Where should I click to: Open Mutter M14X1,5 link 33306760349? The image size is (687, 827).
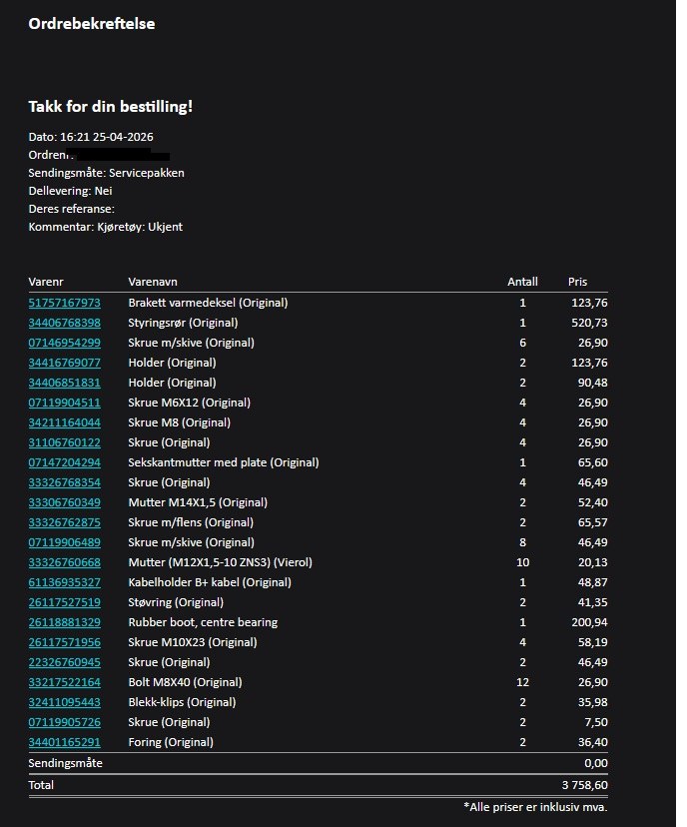64,502
